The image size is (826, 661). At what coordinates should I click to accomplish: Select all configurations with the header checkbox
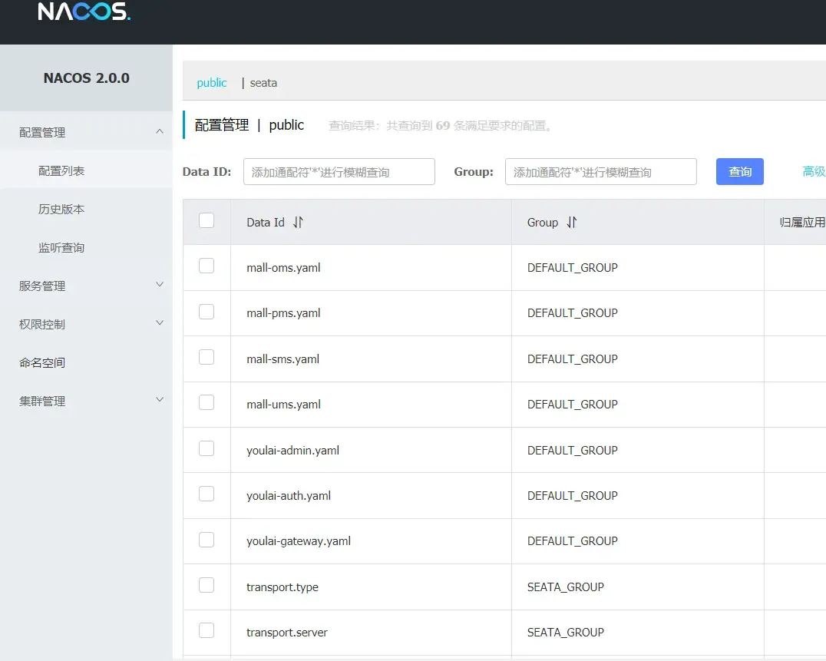[206, 219]
